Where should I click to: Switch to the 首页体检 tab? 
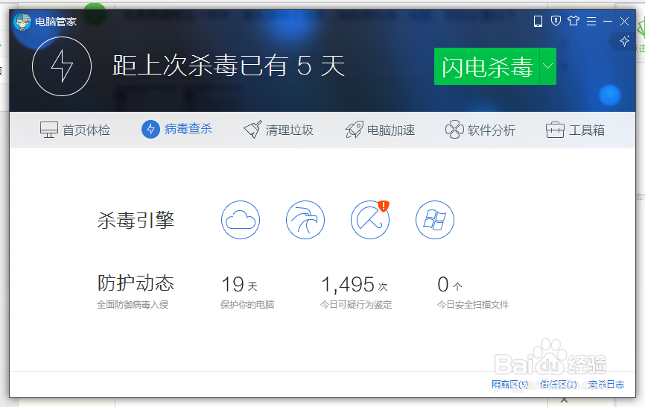pyautogui.click(x=75, y=130)
